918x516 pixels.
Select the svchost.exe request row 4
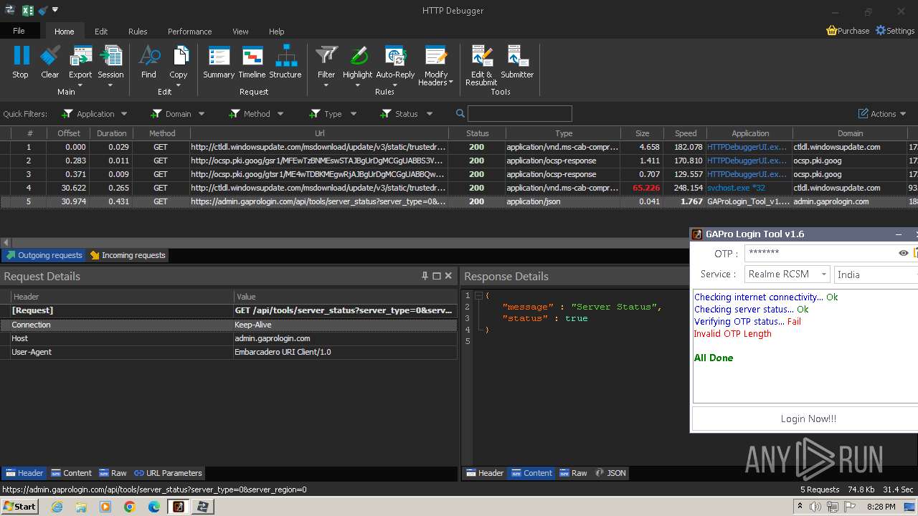click(x=459, y=188)
